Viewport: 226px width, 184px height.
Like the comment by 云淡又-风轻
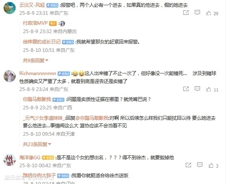coord(208,13)
